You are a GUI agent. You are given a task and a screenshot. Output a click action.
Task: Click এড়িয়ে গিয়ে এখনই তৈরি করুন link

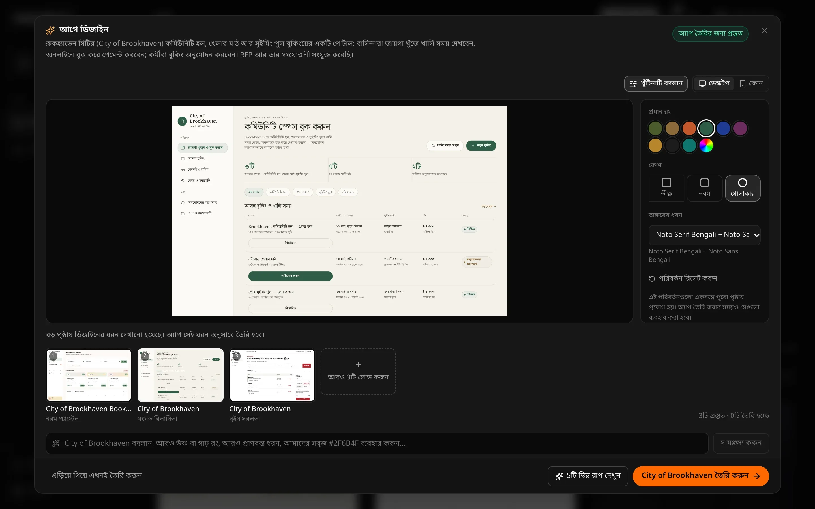97,475
